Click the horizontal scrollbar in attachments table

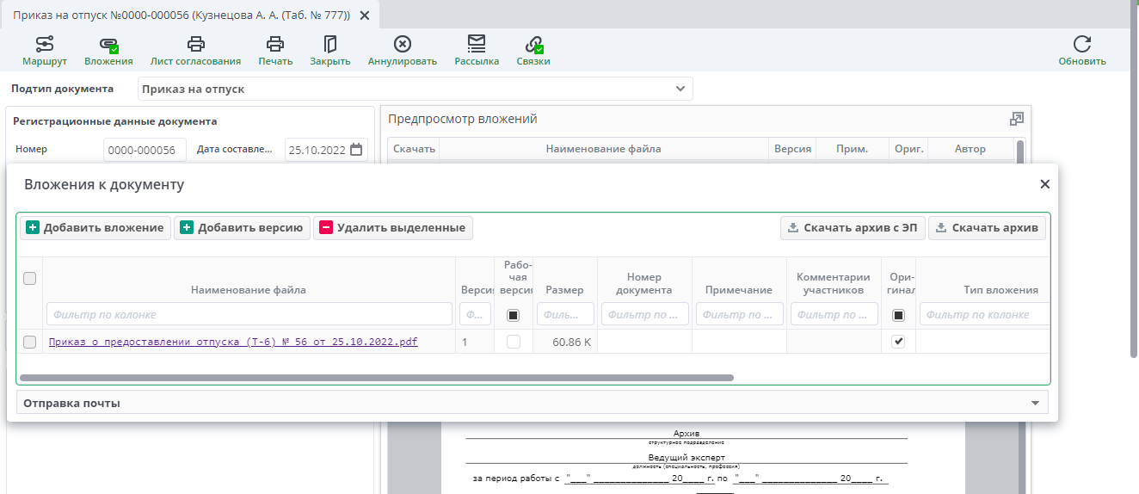(x=376, y=377)
